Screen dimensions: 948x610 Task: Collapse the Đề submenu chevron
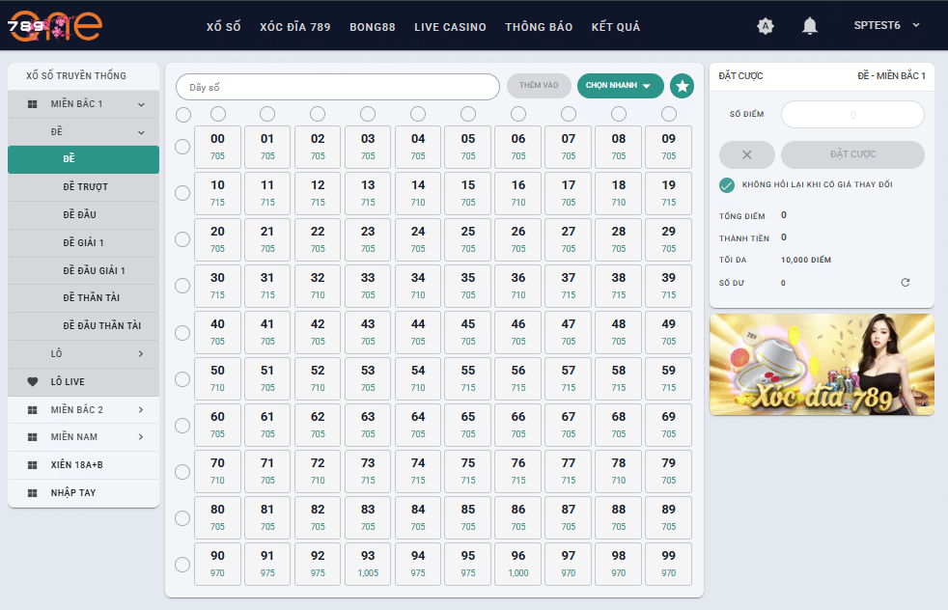coord(141,132)
